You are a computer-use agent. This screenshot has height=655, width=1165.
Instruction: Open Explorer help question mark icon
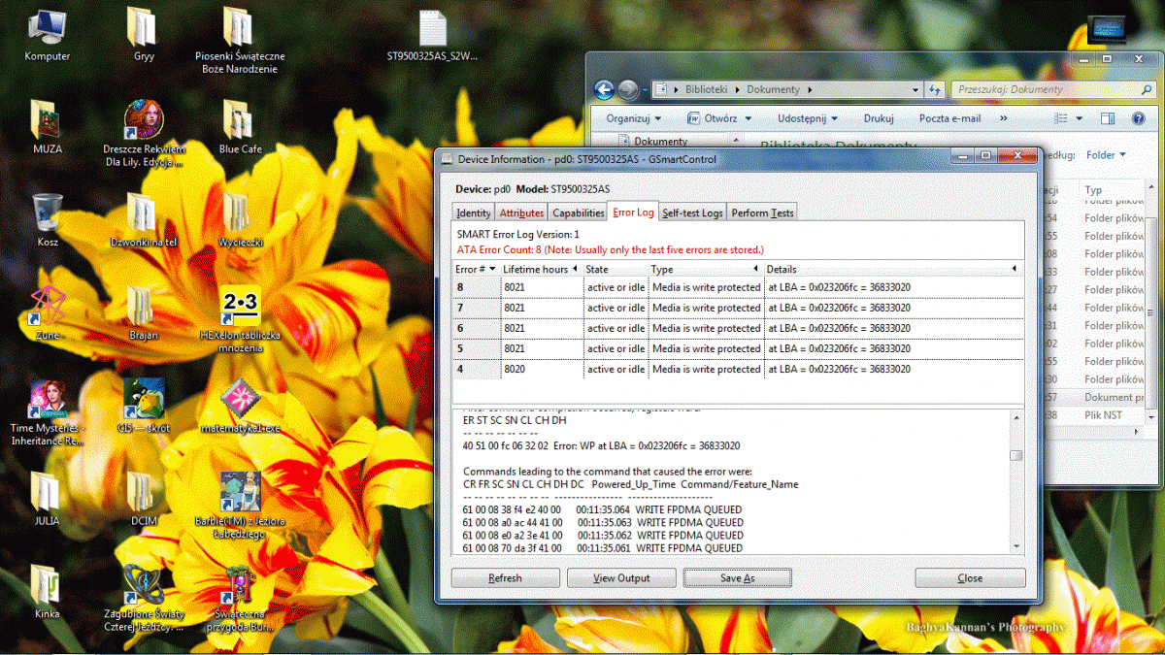coord(1139,118)
